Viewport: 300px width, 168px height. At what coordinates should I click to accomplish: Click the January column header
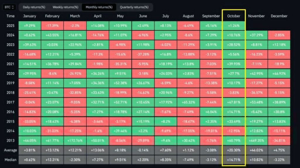[x=30, y=16]
